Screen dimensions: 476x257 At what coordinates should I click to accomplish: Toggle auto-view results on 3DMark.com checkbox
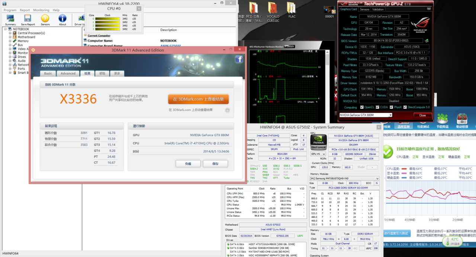click(227, 110)
